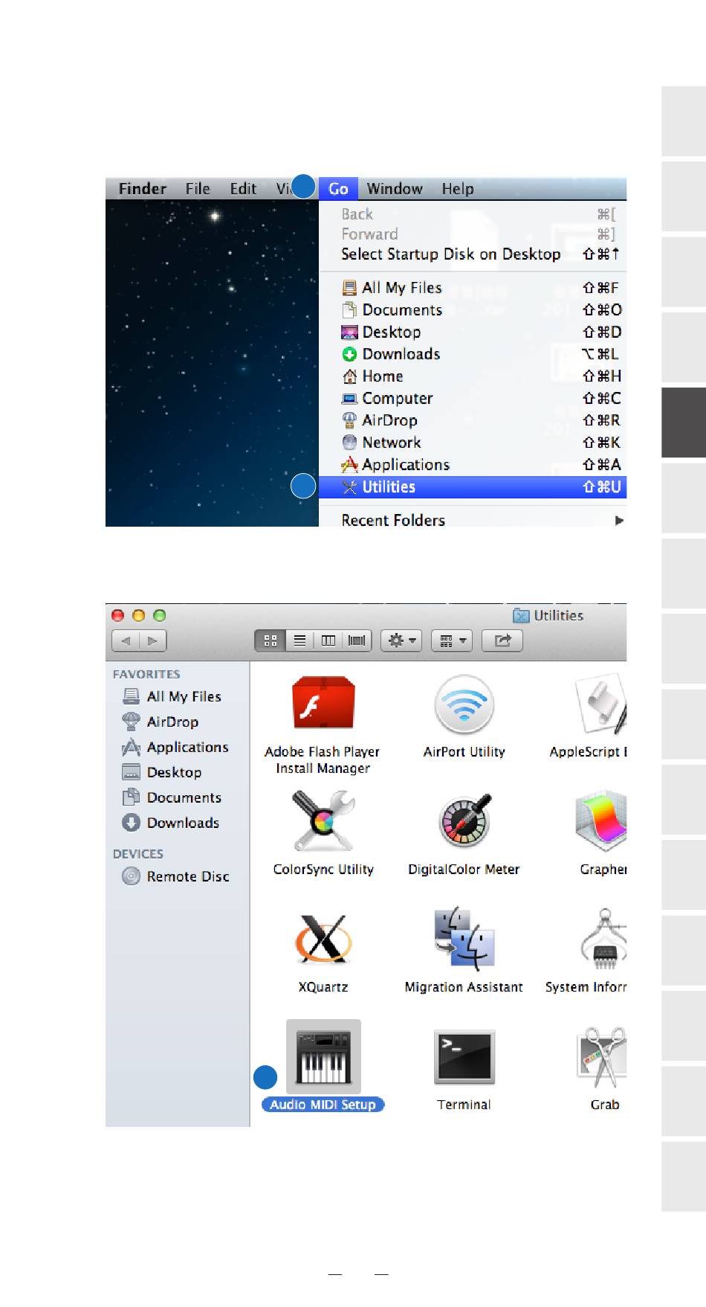Click the yellow minimize window button

pos(138,615)
